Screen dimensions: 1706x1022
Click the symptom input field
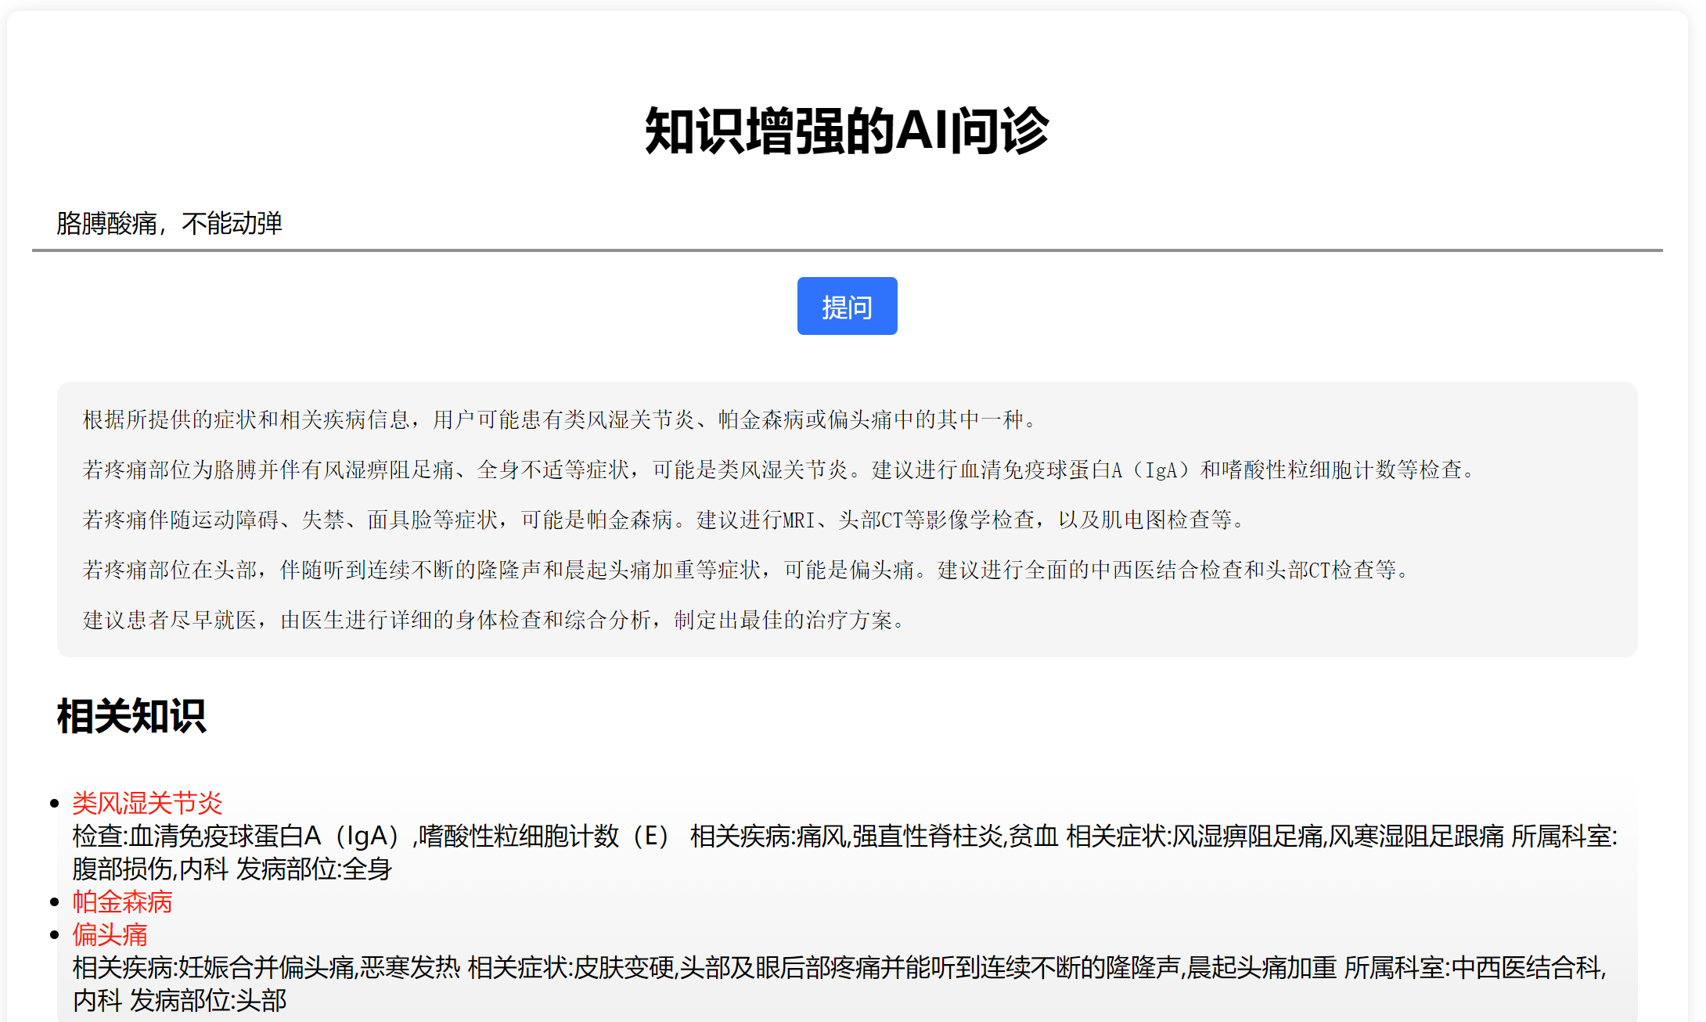point(845,224)
